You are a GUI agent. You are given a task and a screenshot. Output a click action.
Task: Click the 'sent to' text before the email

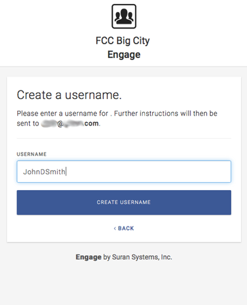[x=28, y=123]
